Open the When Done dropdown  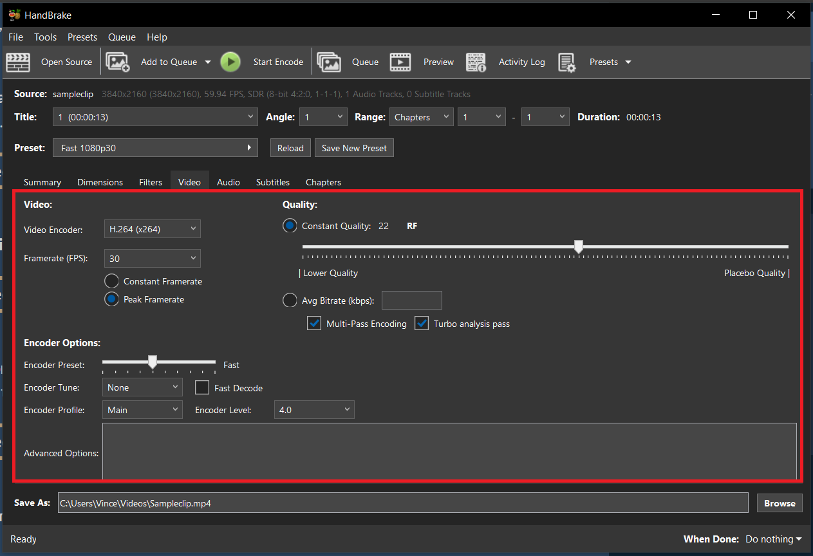tap(772, 539)
